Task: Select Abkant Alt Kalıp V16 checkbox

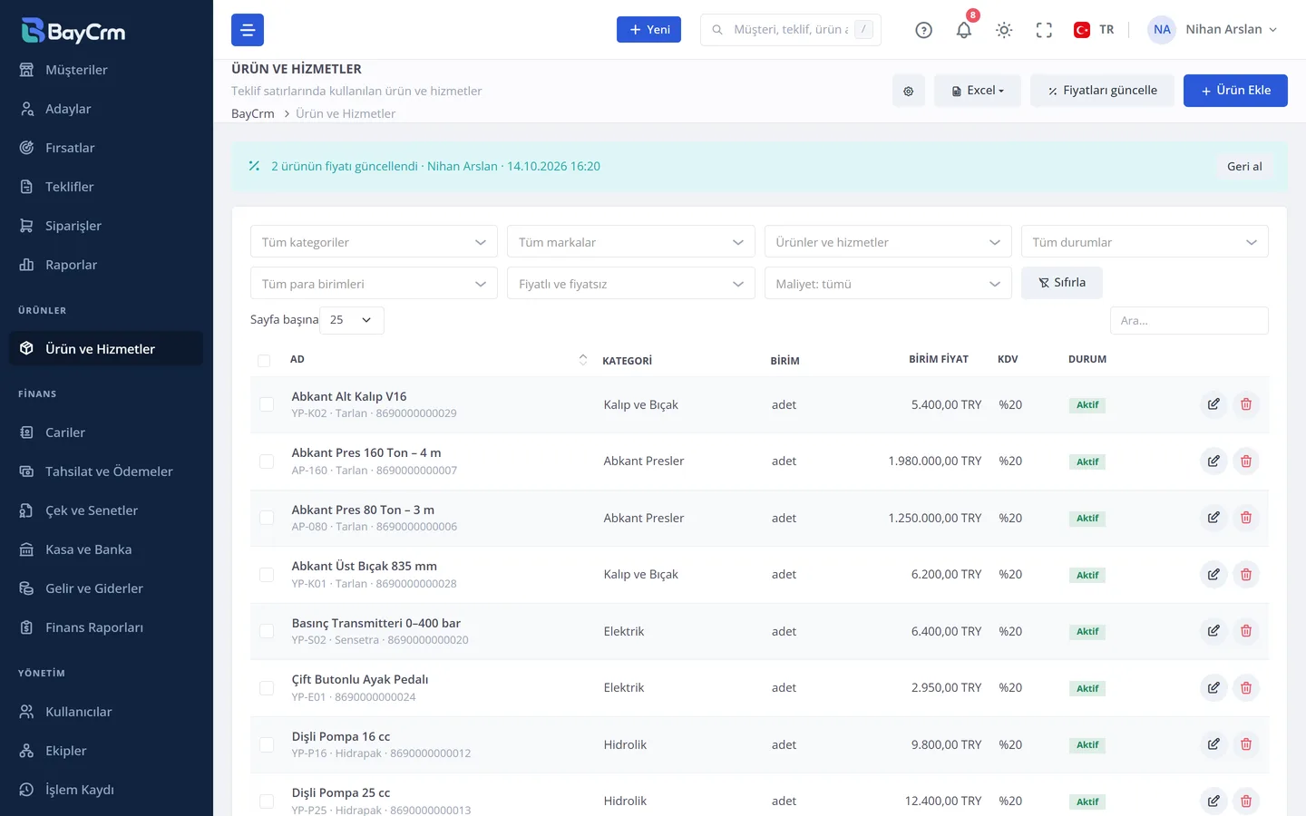Action: click(267, 404)
